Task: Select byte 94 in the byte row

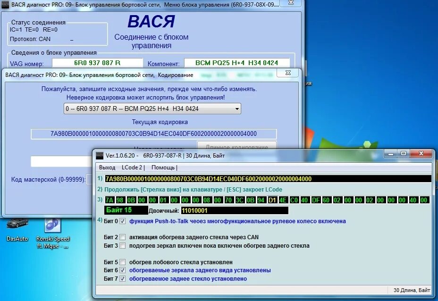Action: tap(261, 200)
